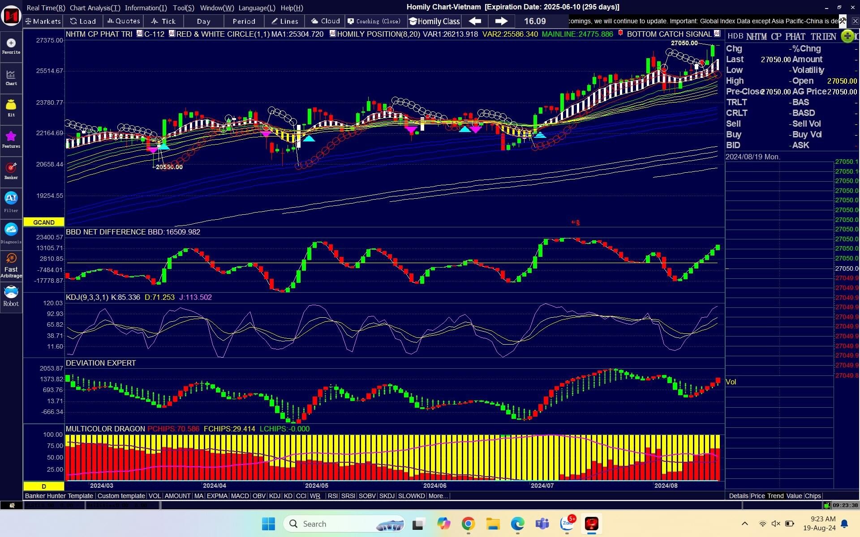Screen dimensions: 860x537
Task: Click the yellow GCAND label
Action: 44,222
